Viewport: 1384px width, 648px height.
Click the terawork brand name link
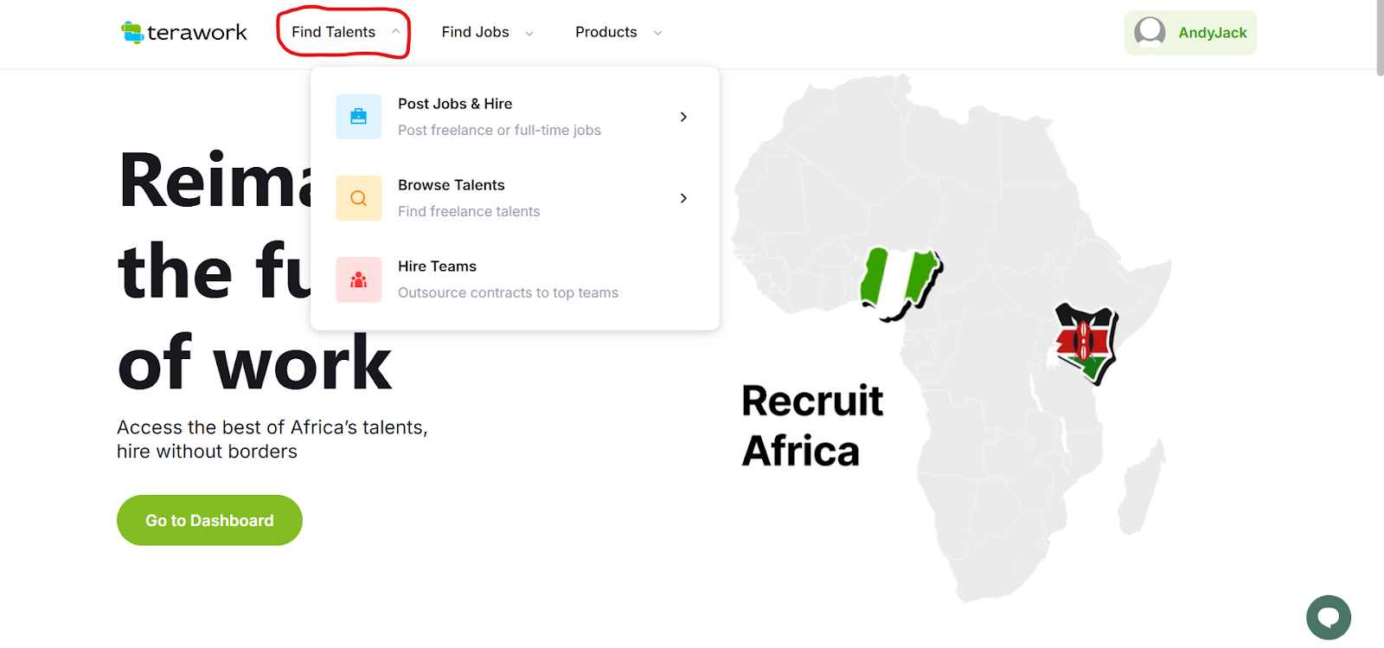[197, 33]
